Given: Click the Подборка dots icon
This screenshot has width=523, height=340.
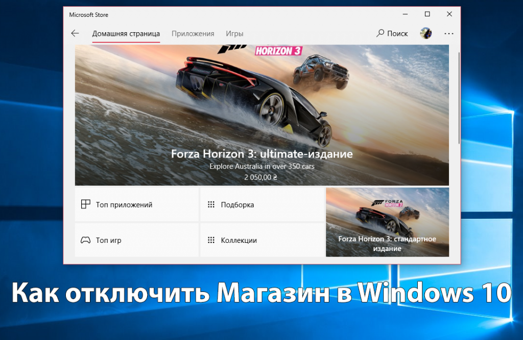Looking at the screenshot, I should point(210,204).
